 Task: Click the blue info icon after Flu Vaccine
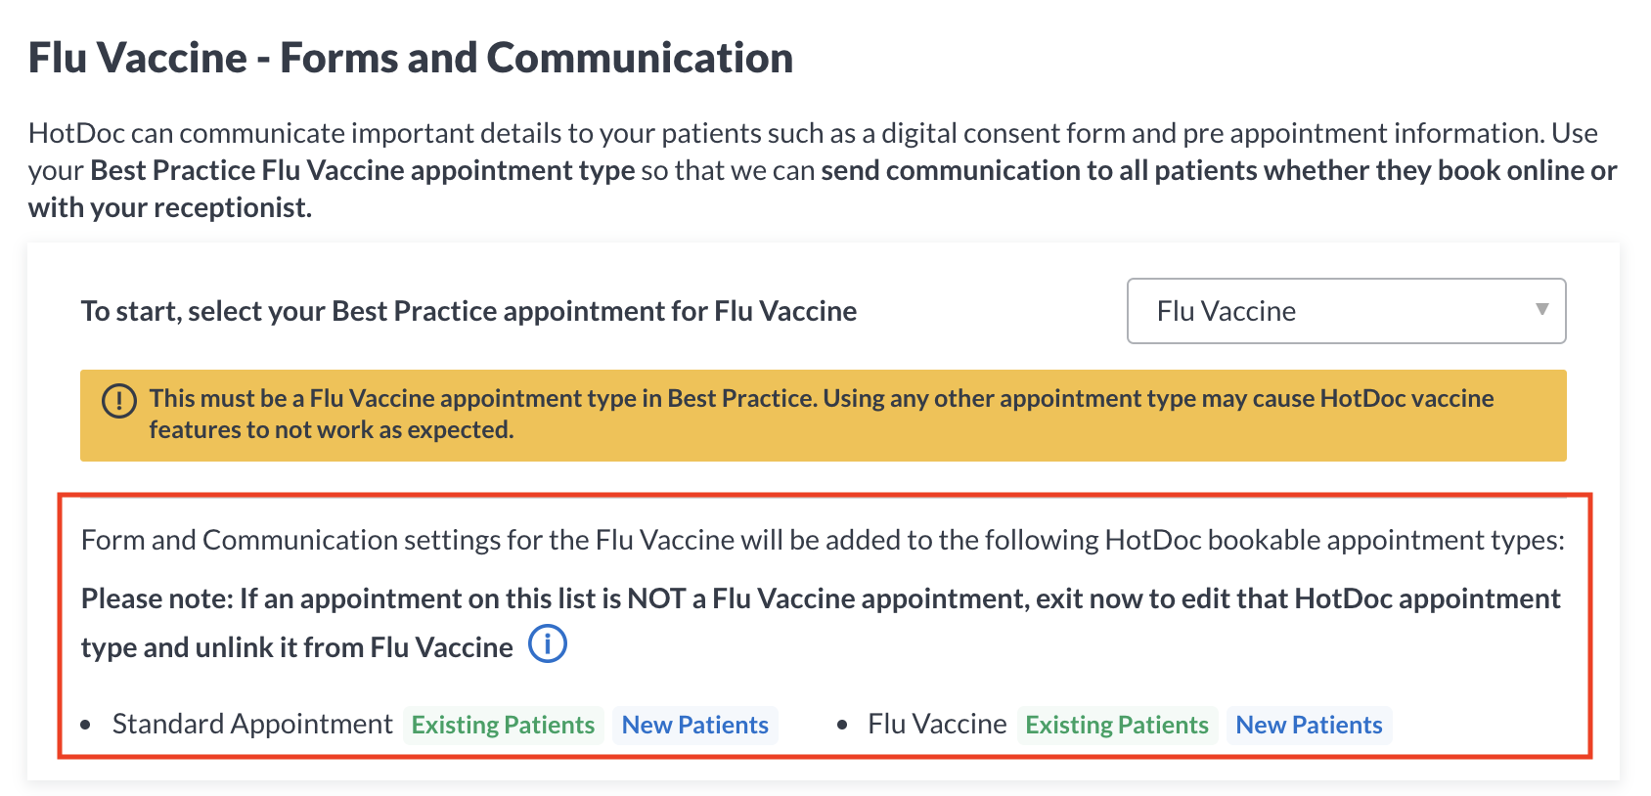(548, 644)
